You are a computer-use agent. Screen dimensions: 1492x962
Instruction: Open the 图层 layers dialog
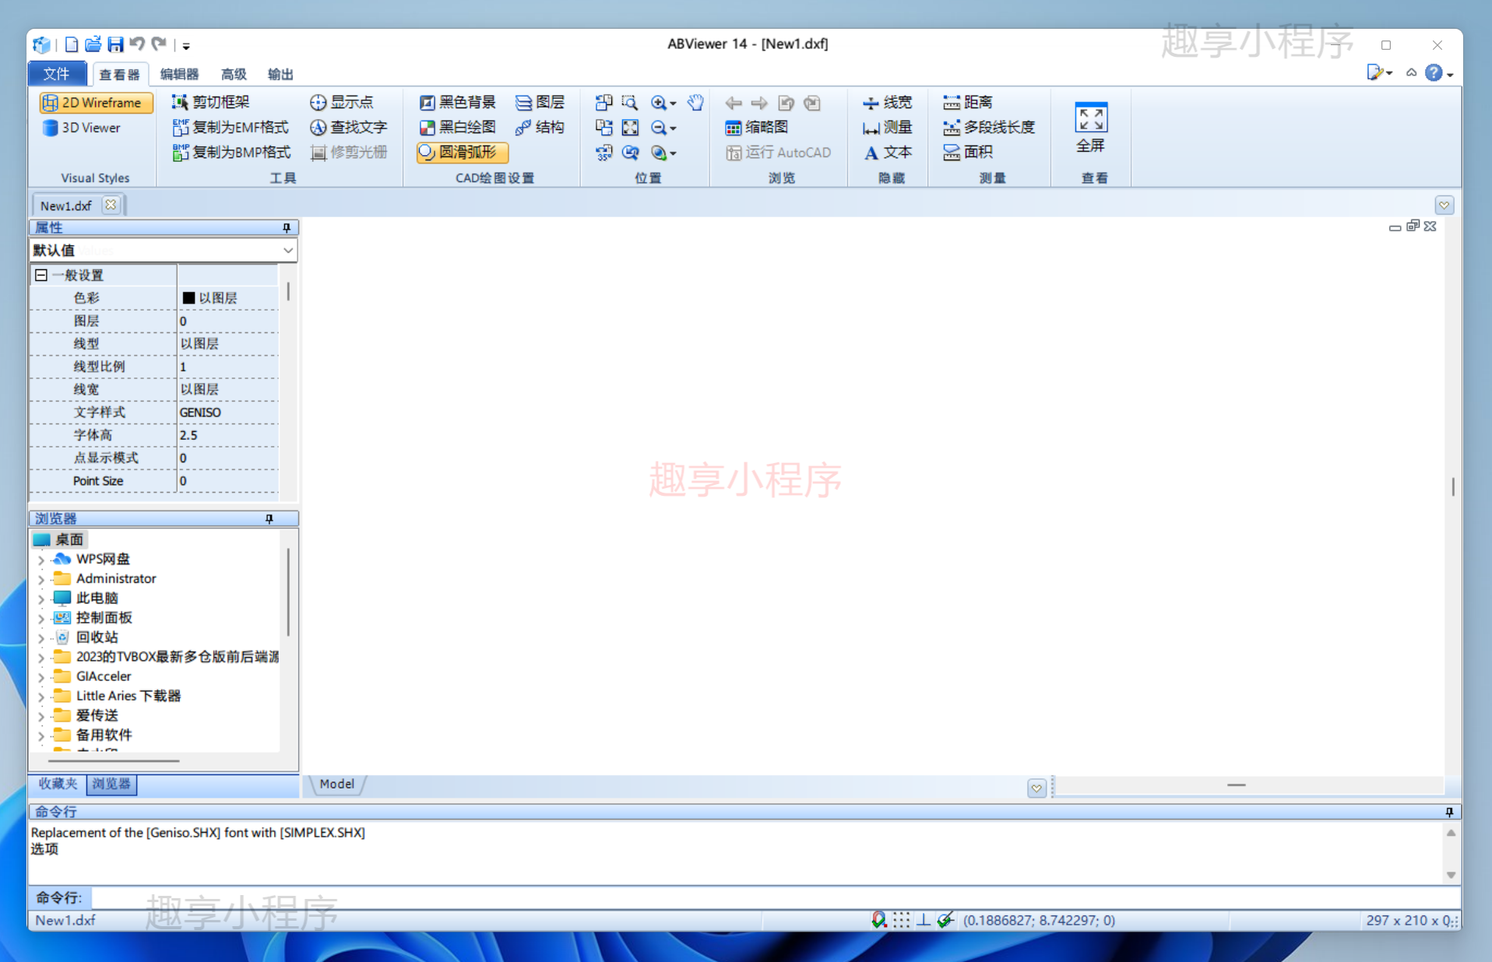coord(540,102)
